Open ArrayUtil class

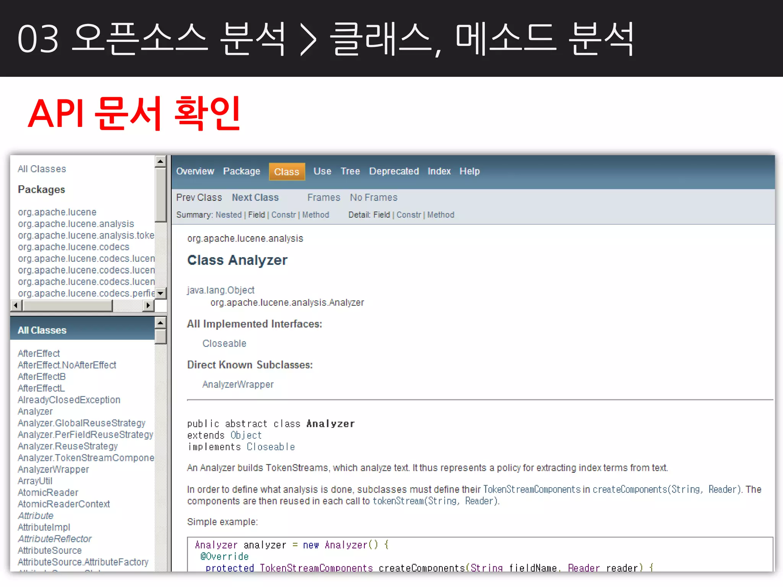(x=35, y=481)
